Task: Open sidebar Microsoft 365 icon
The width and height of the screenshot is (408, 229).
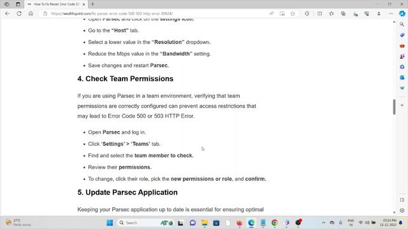Action: click(402, 67)
